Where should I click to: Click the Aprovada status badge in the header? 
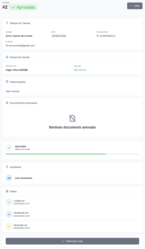pos(23,7)
